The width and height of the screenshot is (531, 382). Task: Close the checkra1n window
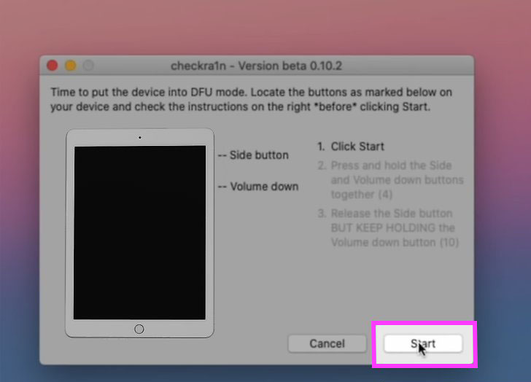point(53,66)
